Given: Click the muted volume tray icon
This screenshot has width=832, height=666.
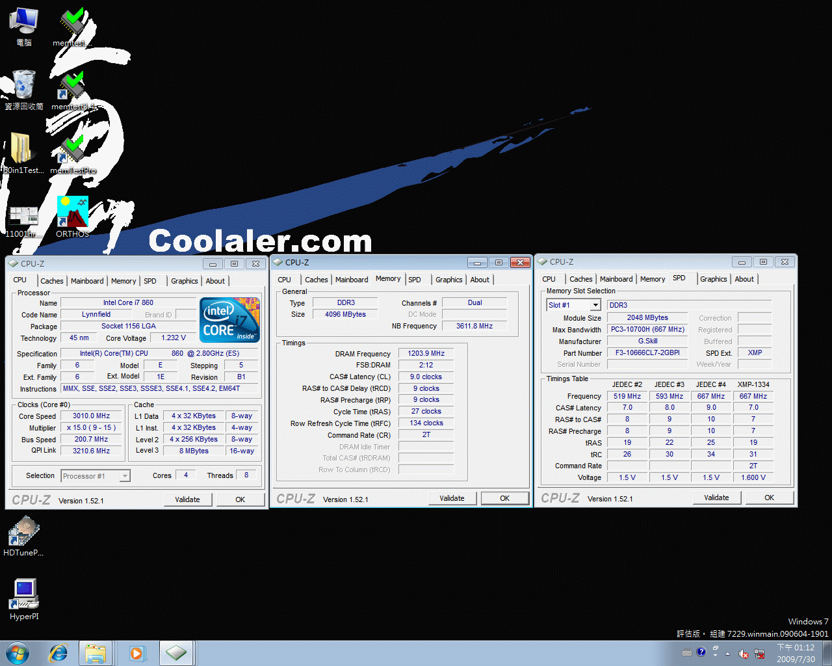Looking at the screenshot, I should [743, 654].
